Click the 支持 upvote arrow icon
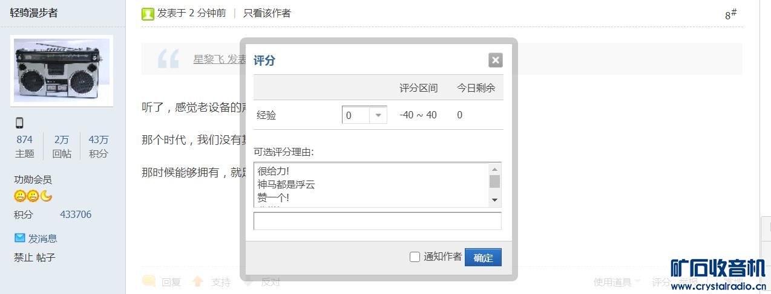 pos(198,281)
